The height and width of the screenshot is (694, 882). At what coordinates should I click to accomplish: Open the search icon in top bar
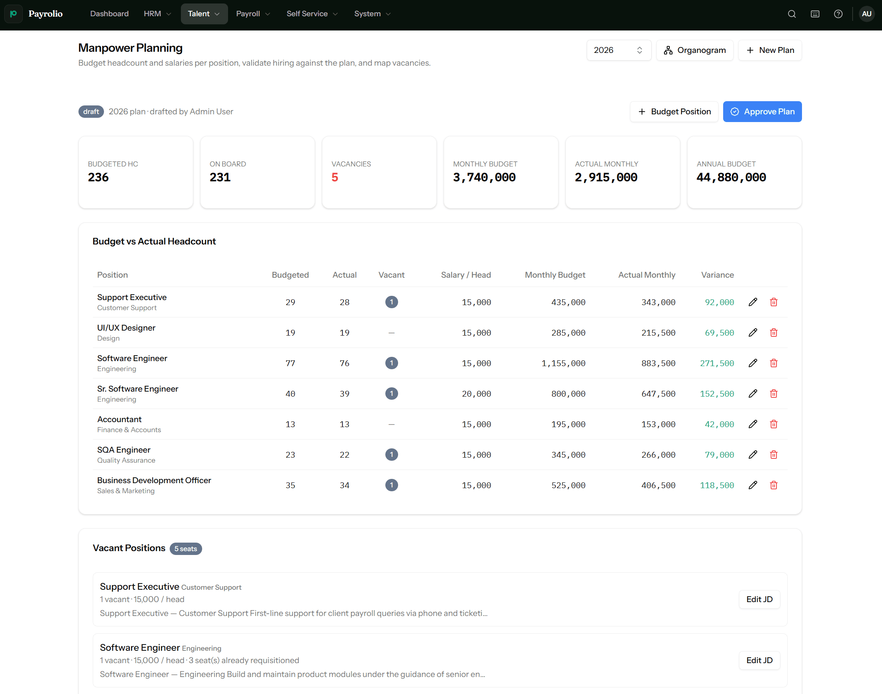tap(791, 14)
